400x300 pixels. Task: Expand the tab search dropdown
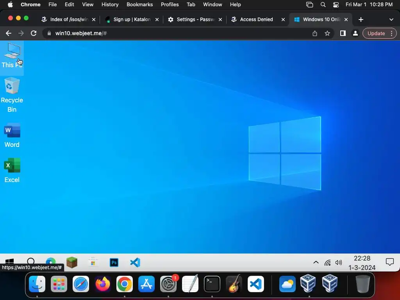coord(391,20)
